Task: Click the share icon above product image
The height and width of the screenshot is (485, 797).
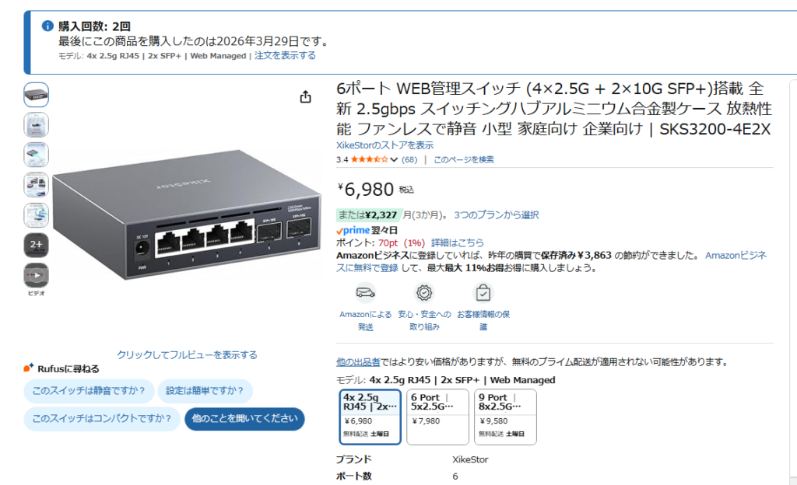Action: [x=305, y=96]
